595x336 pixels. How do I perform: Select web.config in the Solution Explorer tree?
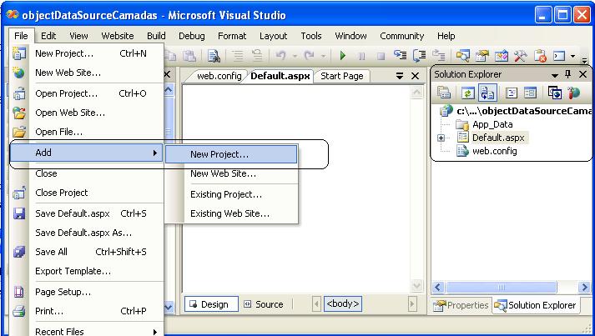(x=487, y=151)
